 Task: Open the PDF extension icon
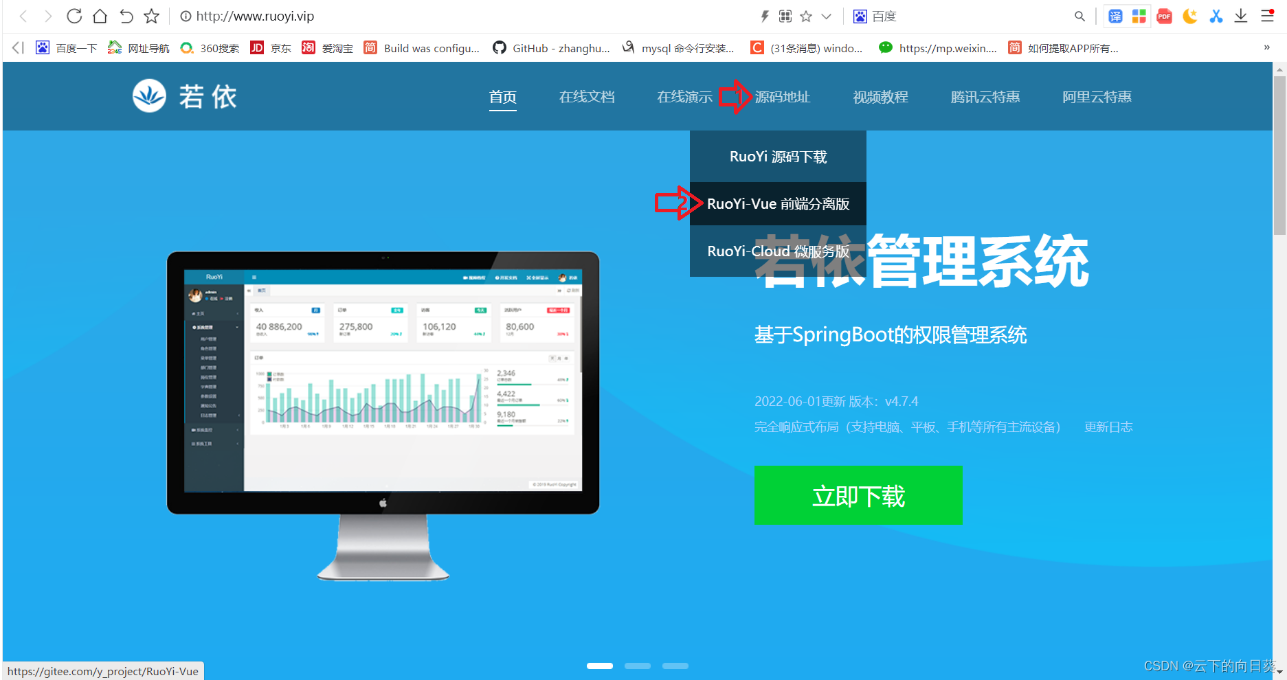[1164, 16]
